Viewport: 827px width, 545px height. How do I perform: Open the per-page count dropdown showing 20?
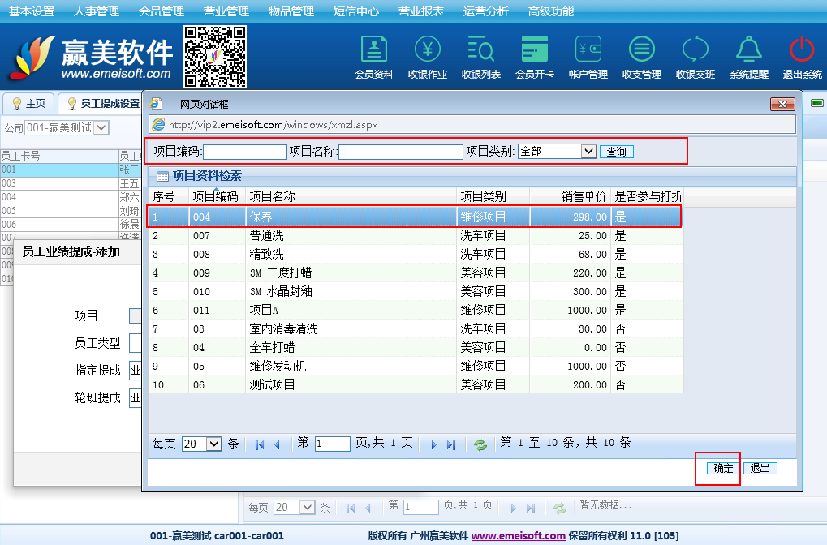(213, 444)
